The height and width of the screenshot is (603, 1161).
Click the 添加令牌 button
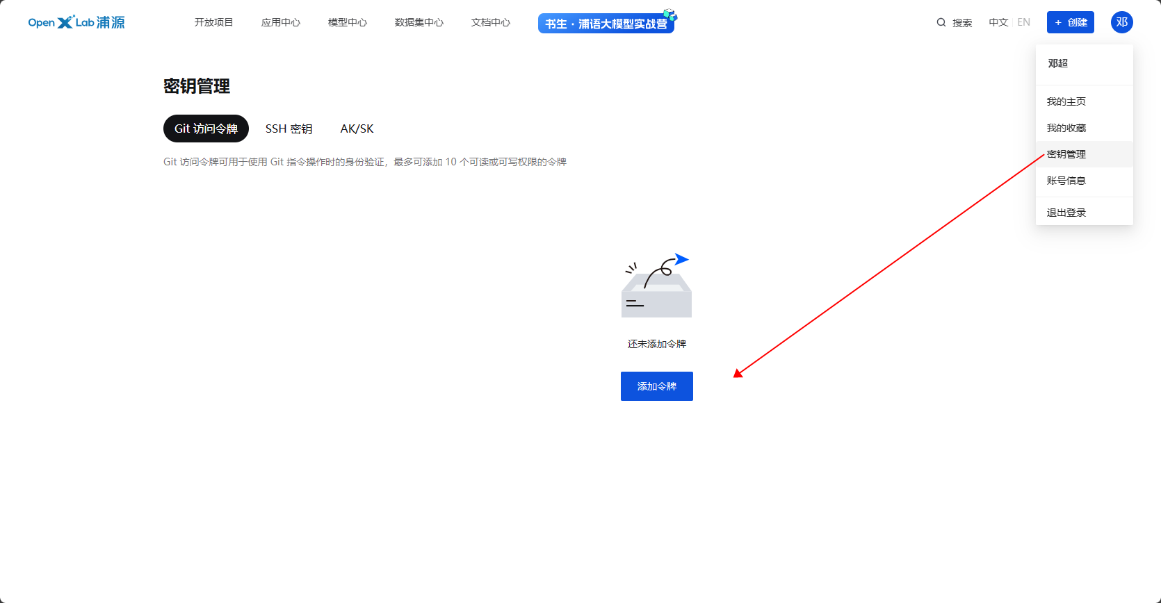(657, 386)
